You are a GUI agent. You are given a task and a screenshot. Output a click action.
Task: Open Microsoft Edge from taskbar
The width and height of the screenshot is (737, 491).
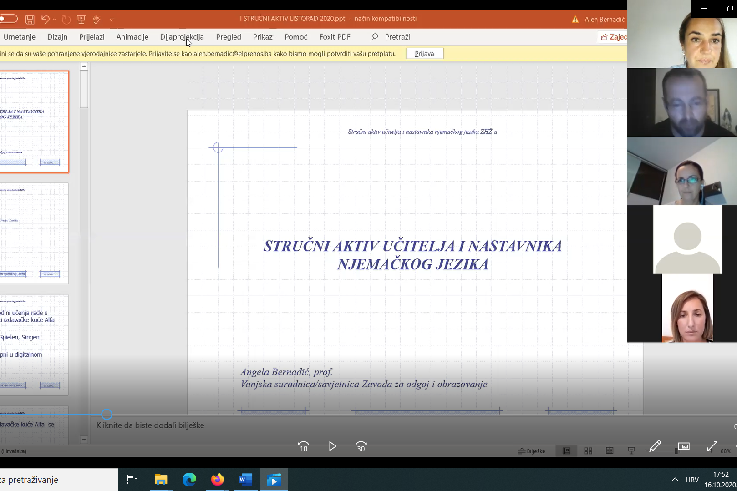(189, 480)
